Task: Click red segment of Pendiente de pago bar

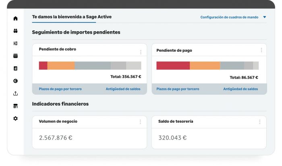Action: pyautogui.click(x=173, y=66)
